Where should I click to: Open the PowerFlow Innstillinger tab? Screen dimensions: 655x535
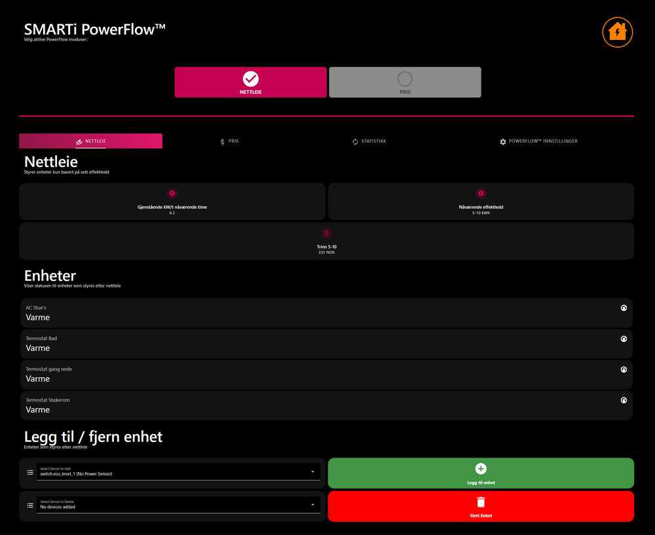[538, 141]
